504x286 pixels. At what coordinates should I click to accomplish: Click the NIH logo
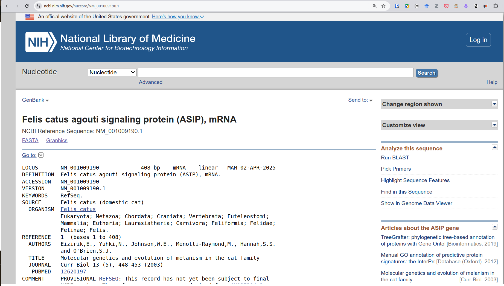(41, 42)
